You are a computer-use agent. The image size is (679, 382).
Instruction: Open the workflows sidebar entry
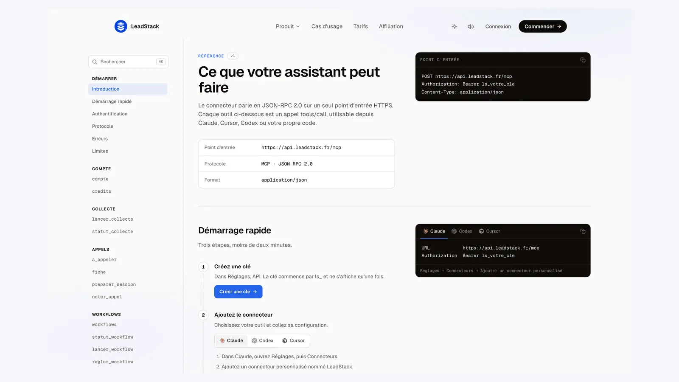pyautogui.click(x=104, y=325)
